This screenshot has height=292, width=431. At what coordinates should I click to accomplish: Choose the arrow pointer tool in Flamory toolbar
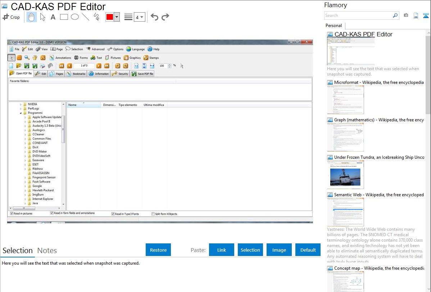[42, 17]
